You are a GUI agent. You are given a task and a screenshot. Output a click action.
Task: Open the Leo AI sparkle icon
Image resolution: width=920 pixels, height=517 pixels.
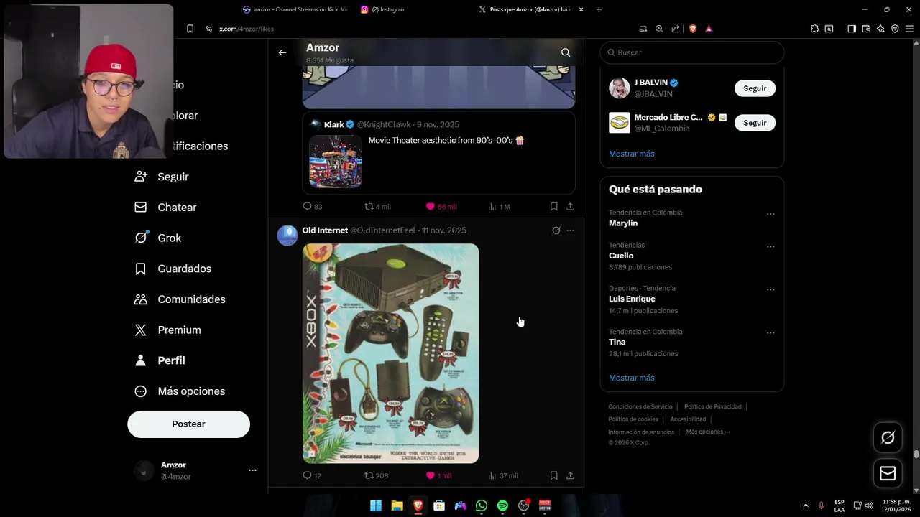(x=880, y=29)
